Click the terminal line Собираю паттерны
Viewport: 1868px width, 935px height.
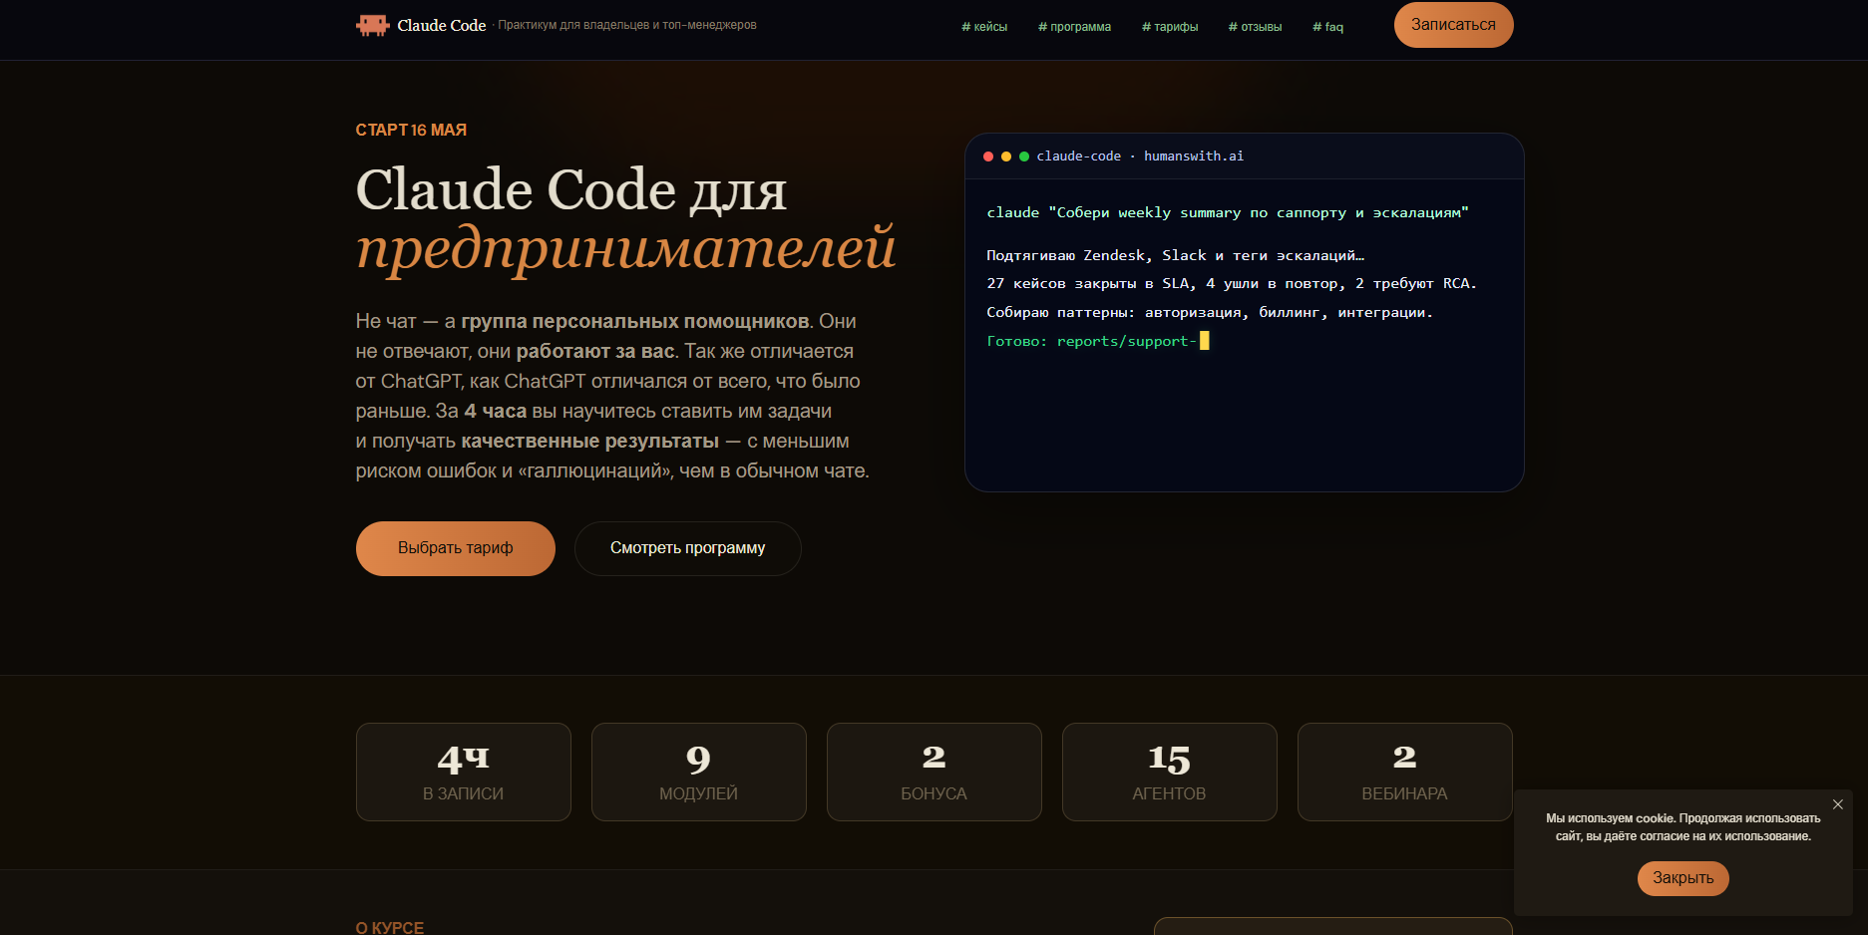(x=1210, y=313)
